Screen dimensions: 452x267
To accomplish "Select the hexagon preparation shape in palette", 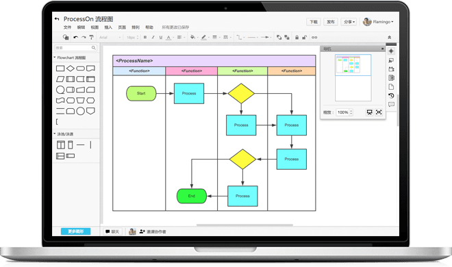I will pos(90,100).
